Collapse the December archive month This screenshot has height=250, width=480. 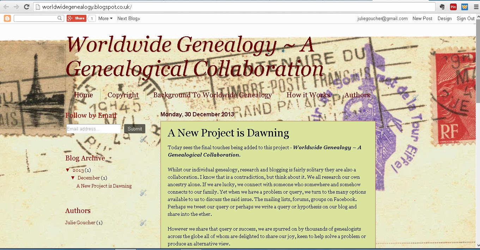point(73,178)
